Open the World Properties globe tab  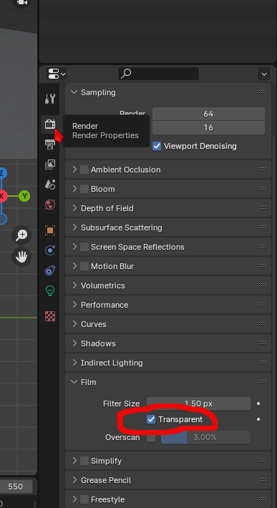click(x=50, y=205)
